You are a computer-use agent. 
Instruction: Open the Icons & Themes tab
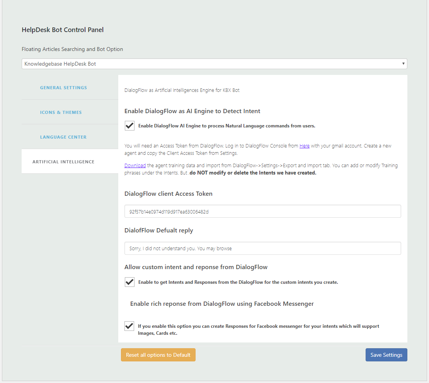(x=61, y=112)
